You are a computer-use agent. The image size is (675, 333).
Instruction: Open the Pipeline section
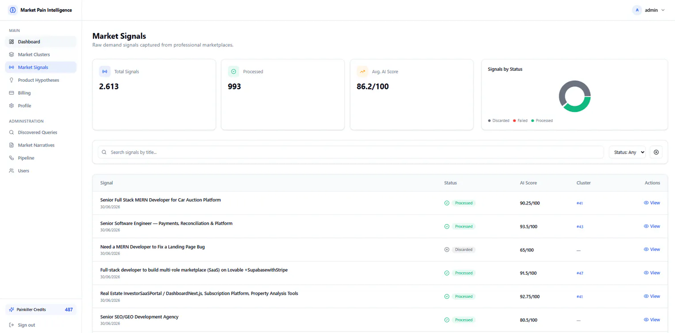click(x=41, y=158)
